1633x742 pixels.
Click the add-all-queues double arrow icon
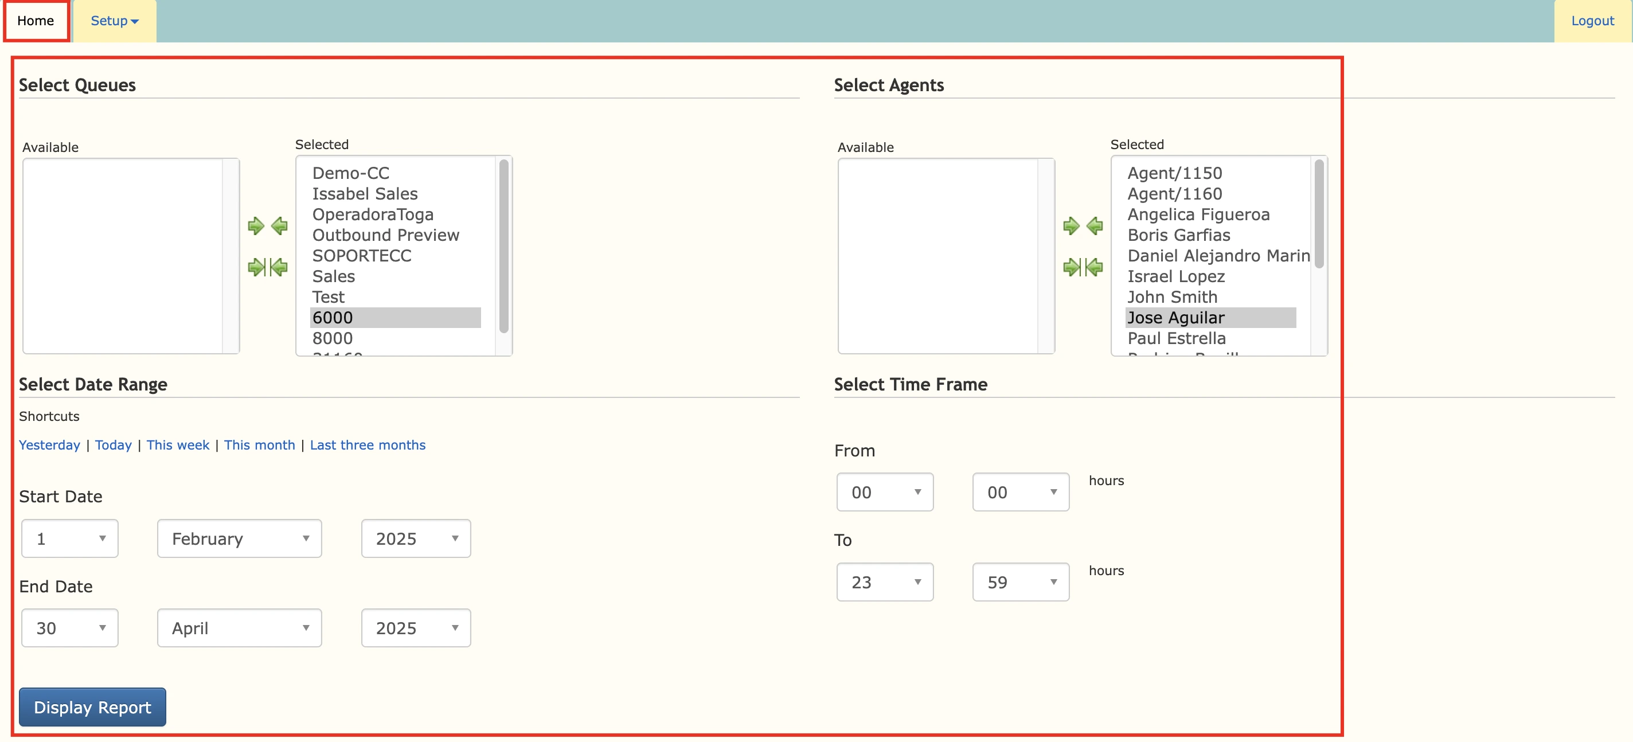point(256,267)
